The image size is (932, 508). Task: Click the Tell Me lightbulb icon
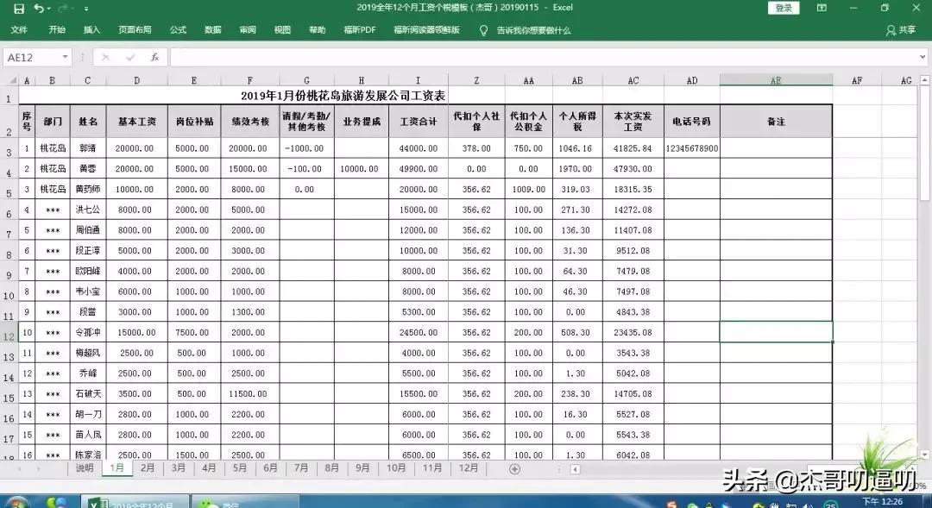tap(483, 29)
